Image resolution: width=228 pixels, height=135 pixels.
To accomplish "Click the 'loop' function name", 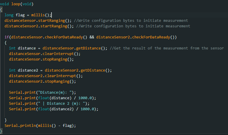I will pyautogui.click(x=16, y=4).
